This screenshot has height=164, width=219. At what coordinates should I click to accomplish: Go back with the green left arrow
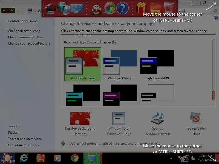coord(4,10)
